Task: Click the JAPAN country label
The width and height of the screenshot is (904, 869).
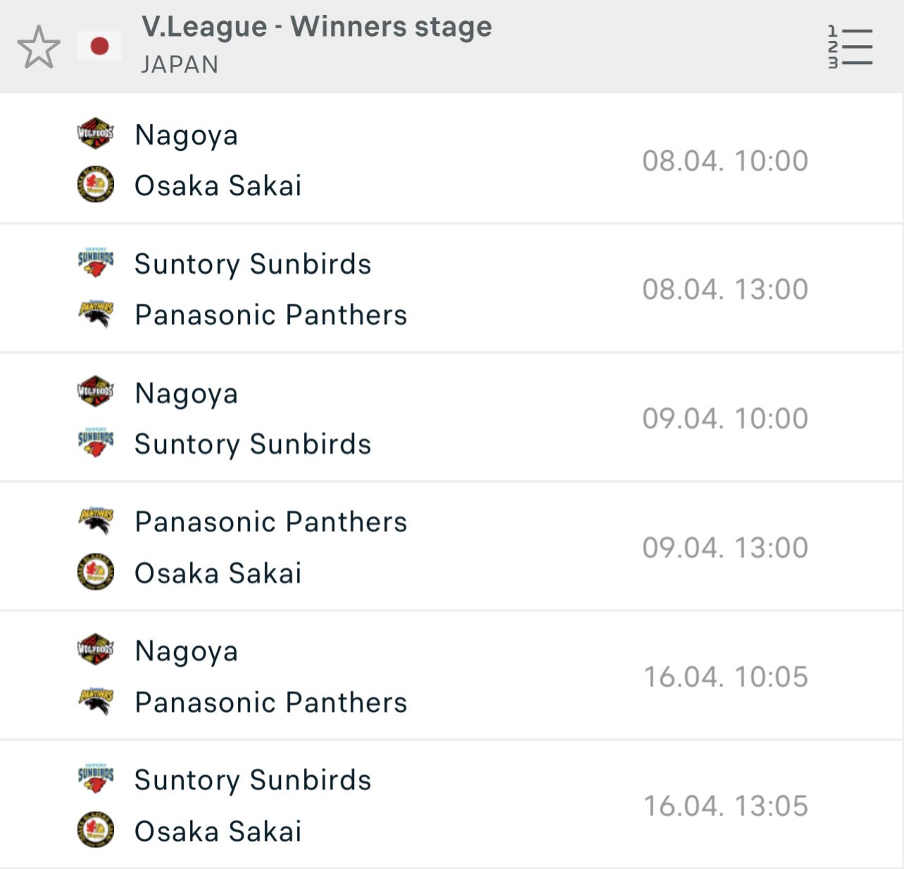Action: pyautogui.click(x=180, y=64)
